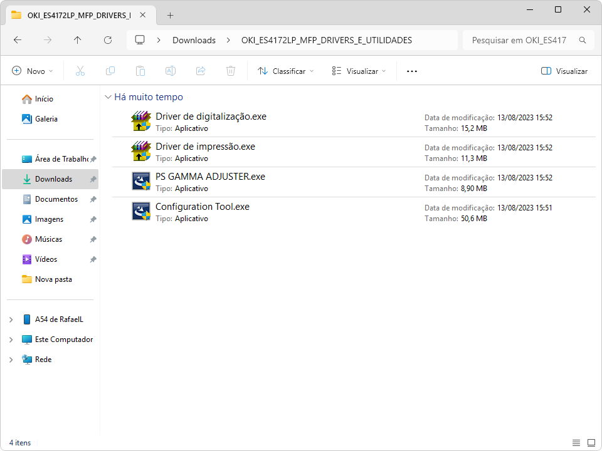The image size is (602, 451).
Task: Open Galeria in the sidebar
Action: coord(50,119)
